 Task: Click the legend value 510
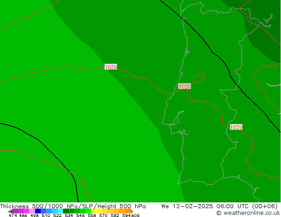point(46,215)
